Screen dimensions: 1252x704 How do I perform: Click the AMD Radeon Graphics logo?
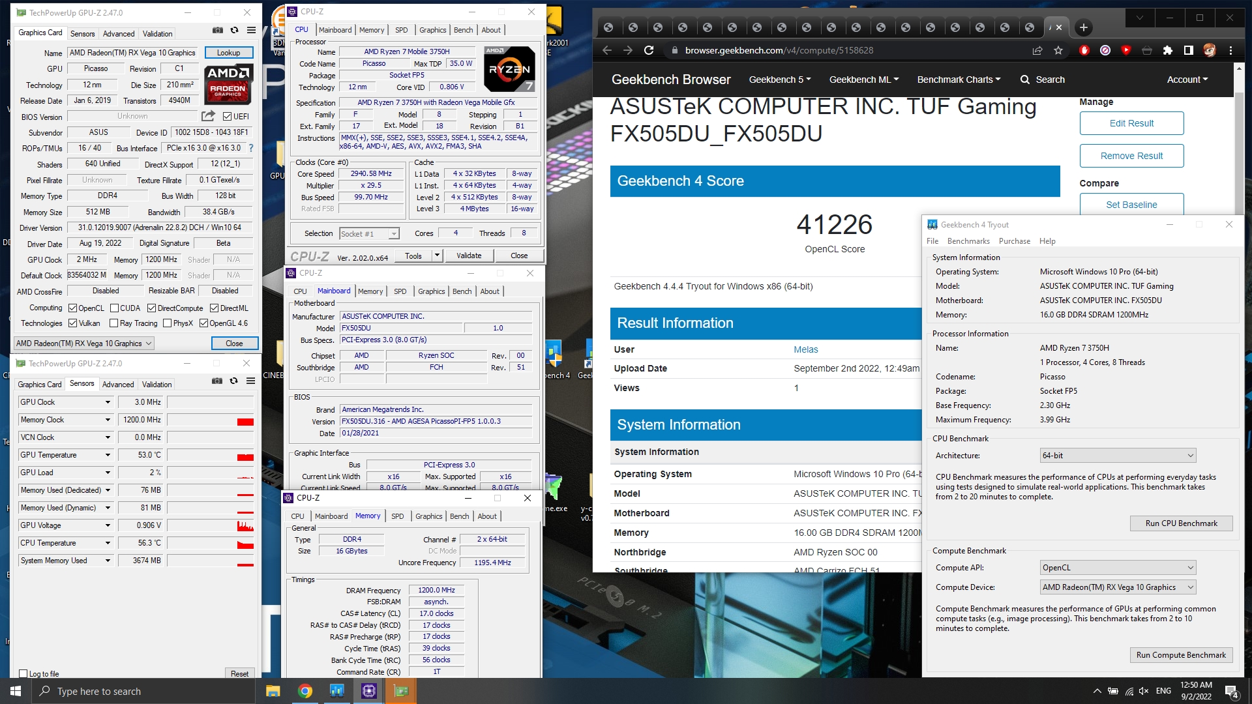point(228,85)
